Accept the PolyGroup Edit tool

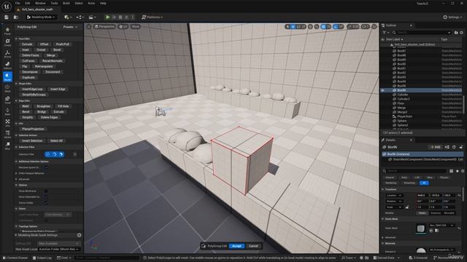tap(236, 246)
